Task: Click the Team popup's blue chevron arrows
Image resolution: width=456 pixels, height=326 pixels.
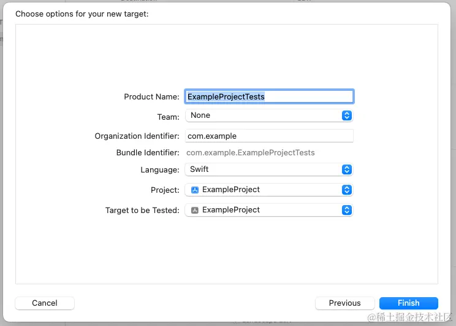Action: point(346,115)
